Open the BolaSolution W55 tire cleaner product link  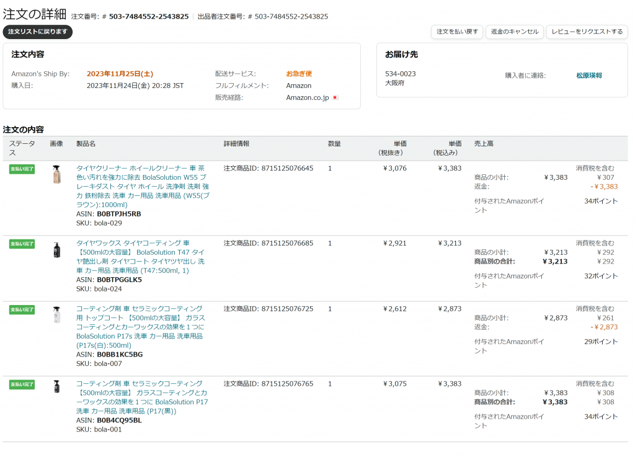(143, 186)
